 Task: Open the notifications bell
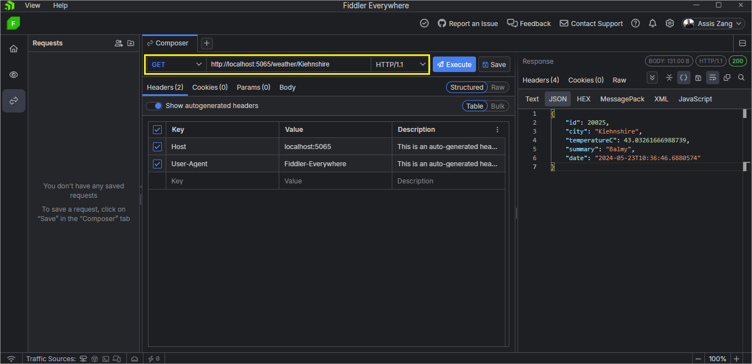(653, 23)
